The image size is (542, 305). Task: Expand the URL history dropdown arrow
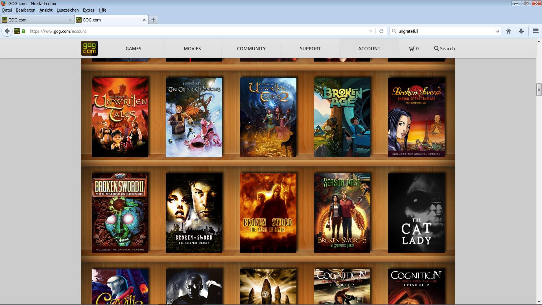pyautogui.click(x=371, y=31)
